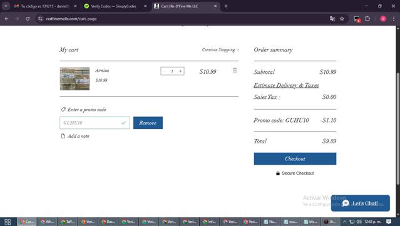Viewport: 400px width, 226px height.
Task: Go back to previous page
Action: point(7,19)
